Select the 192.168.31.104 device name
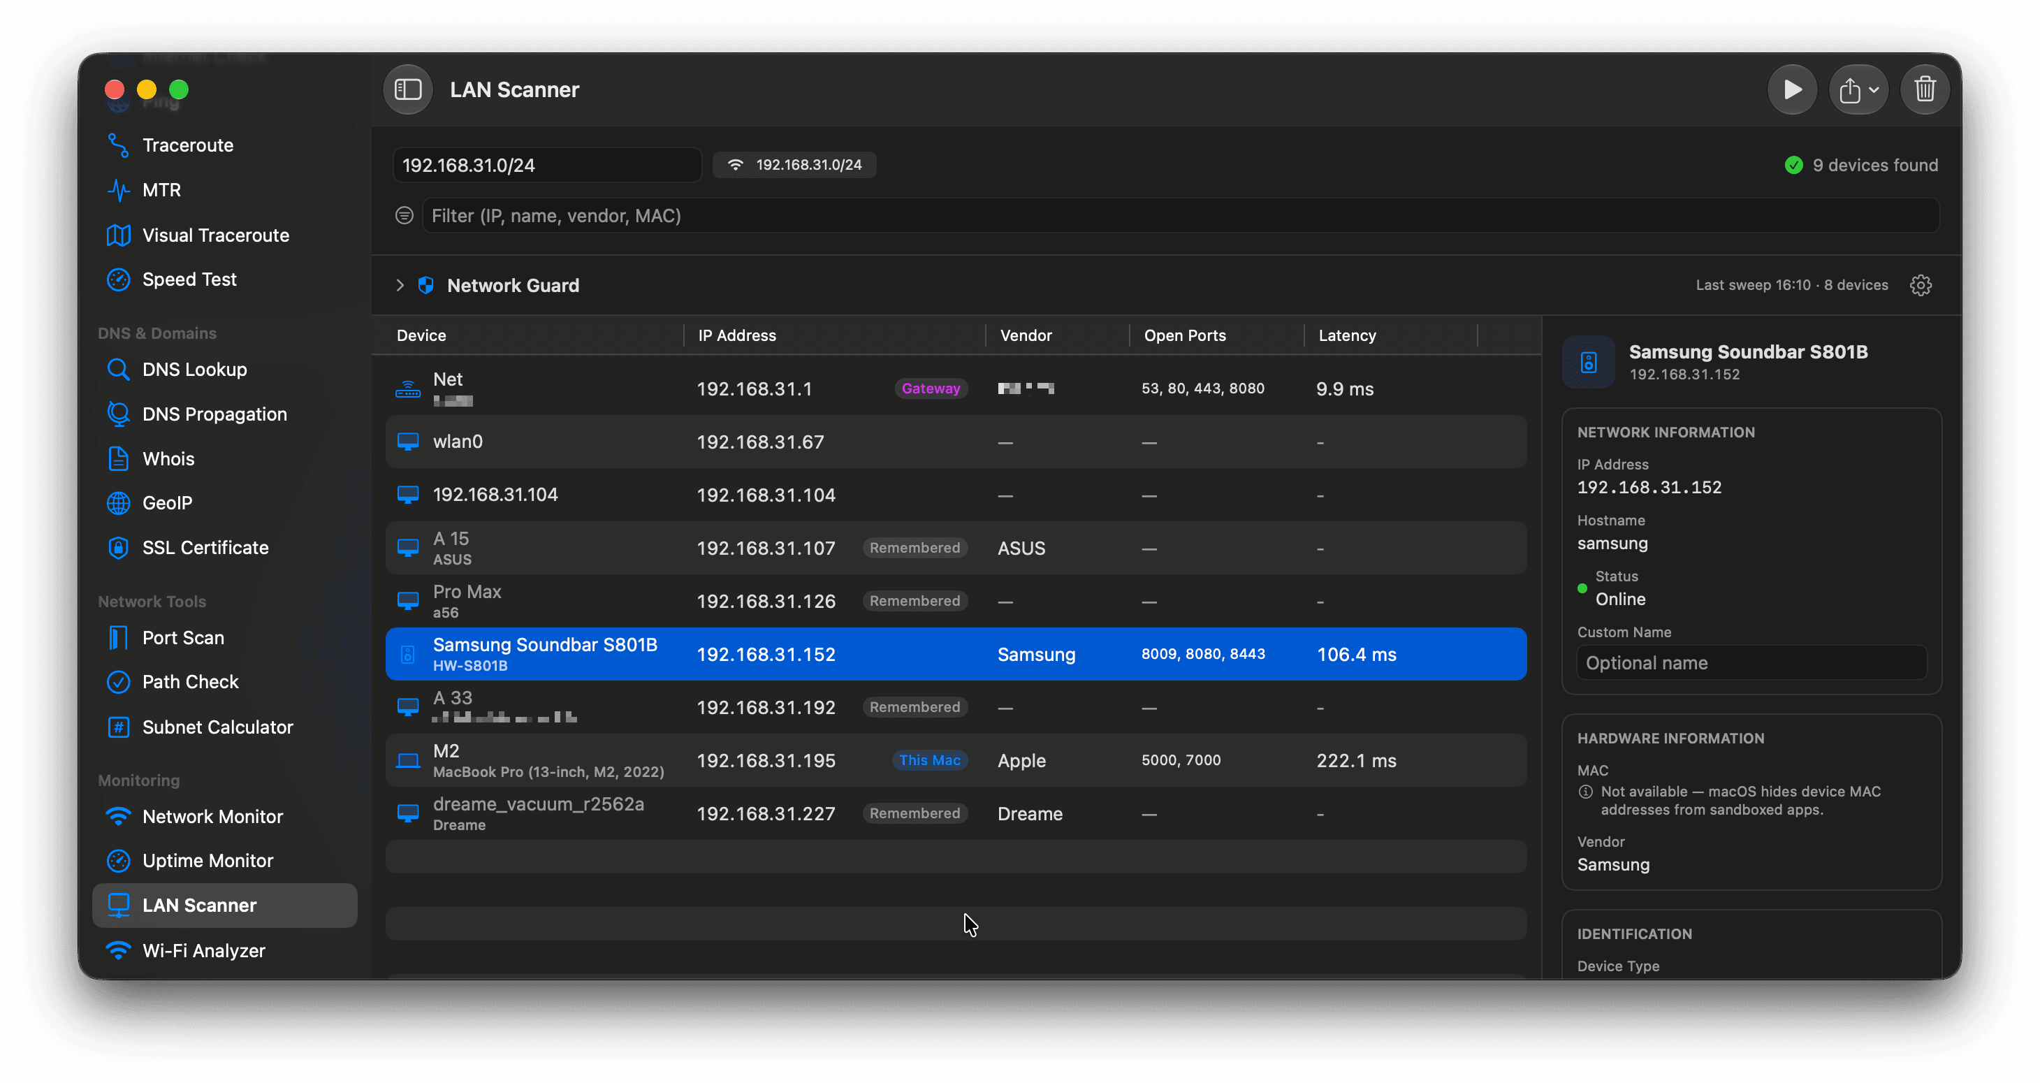Viewport: 2040px width, 1083px height. tap(495, 495)
